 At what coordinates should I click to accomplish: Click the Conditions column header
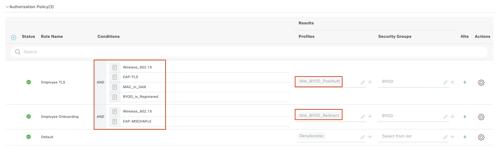109,37
